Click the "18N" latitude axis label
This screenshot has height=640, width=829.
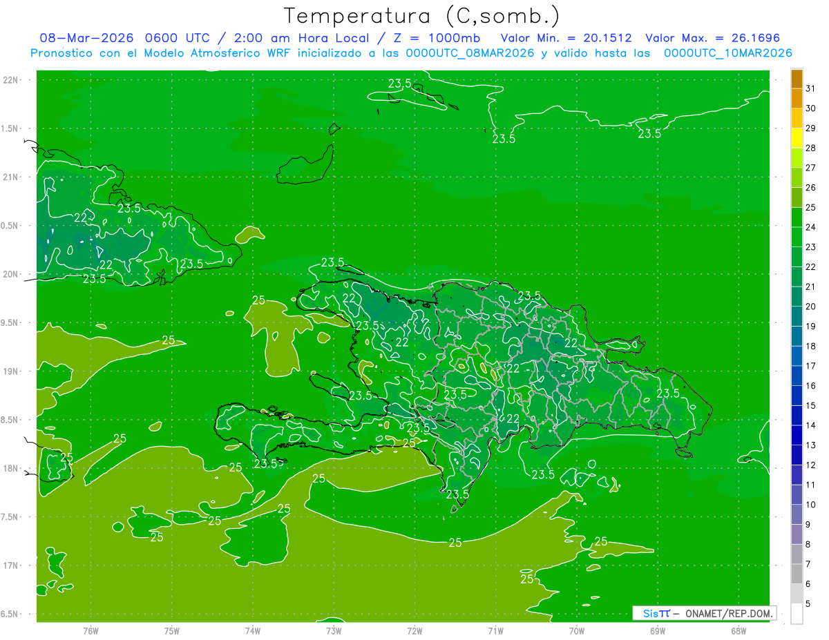click(10, 469)
